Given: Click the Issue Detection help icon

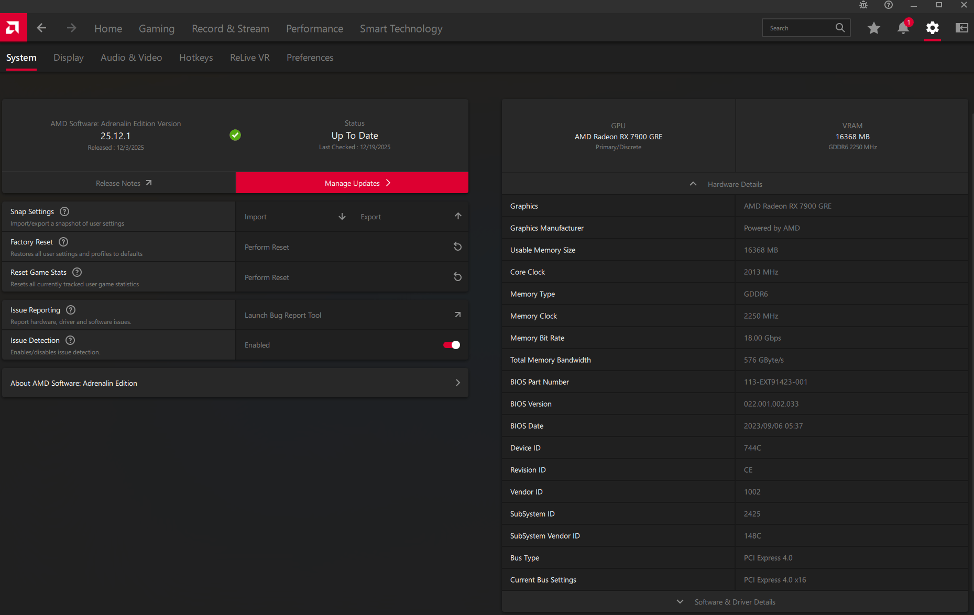Looking at the screenshot, I should 70,340.
